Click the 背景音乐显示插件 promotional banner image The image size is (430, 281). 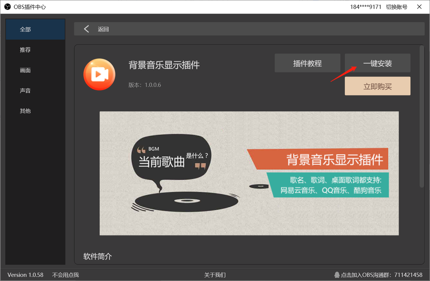[x=249, y=173]
